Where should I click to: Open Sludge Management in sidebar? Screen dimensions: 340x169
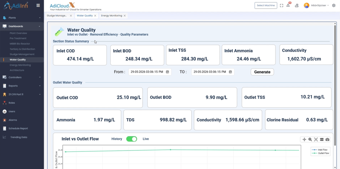pos(22,54)
